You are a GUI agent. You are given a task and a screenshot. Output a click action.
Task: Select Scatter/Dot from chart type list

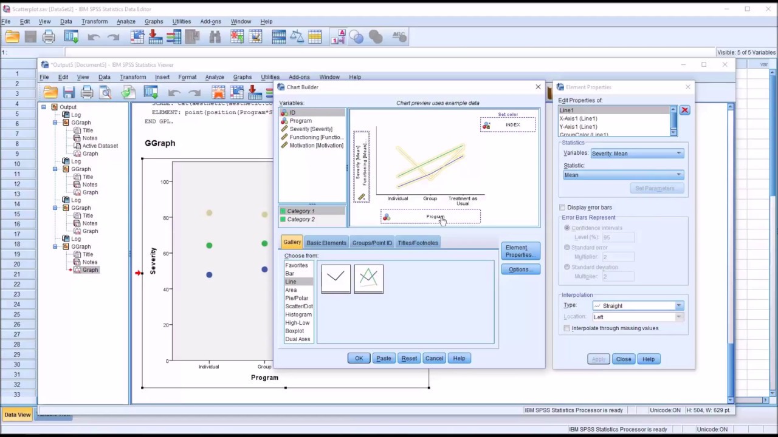298,307
